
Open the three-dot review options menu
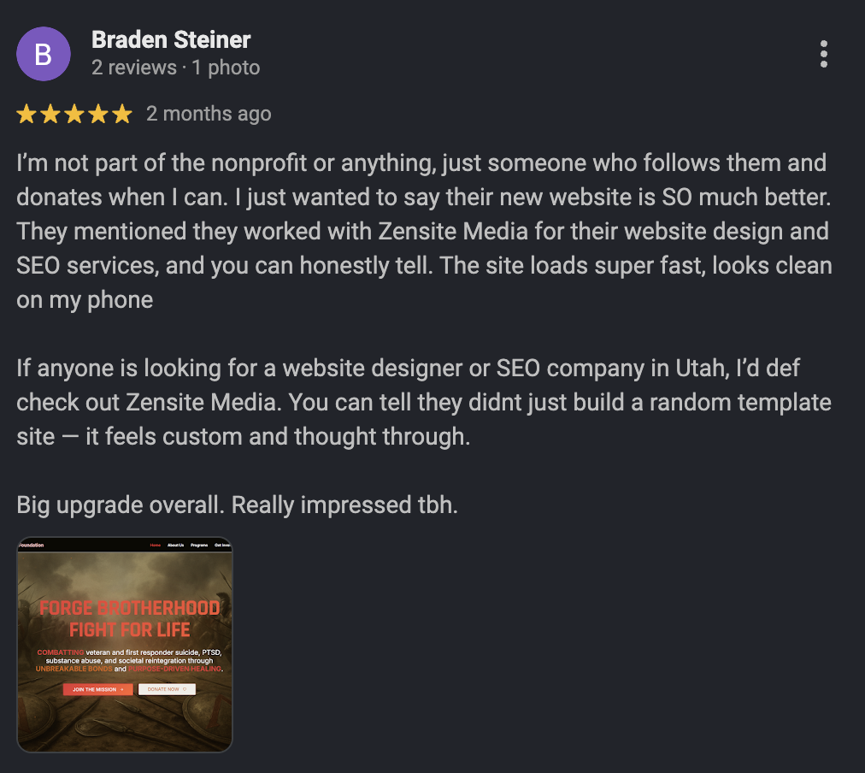(x=823, y=54)
